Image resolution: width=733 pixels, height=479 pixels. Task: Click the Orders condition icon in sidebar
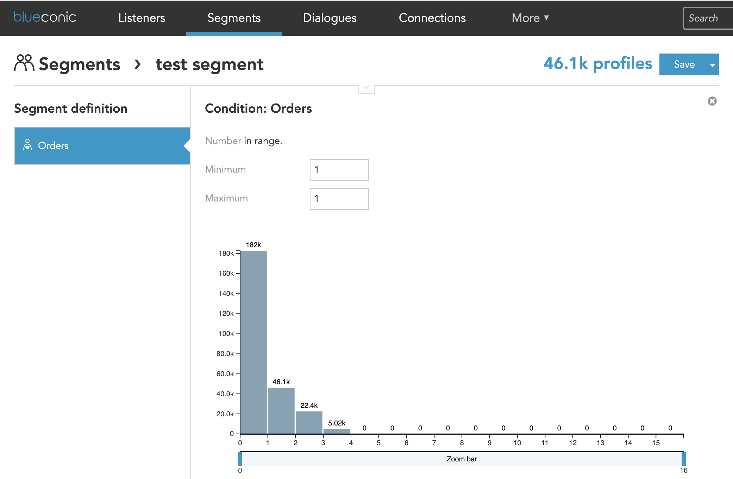[x=27, y=145]
